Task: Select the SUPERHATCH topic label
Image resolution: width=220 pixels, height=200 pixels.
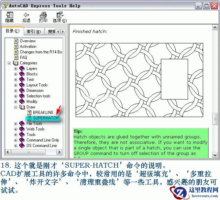Action: [x=46, y=118]
